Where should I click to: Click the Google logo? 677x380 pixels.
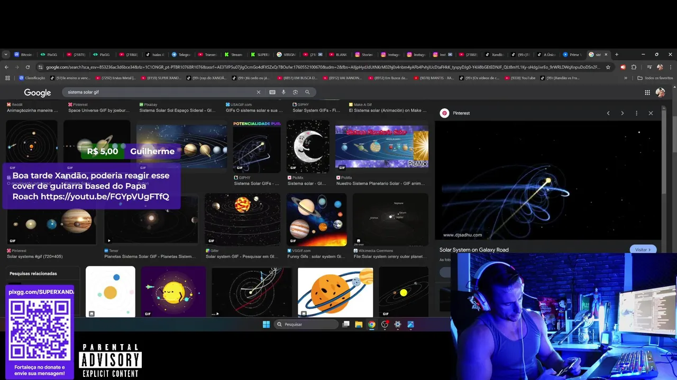tap(38, 92)
